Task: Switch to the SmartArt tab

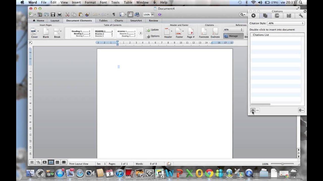Action: (x=136, y=21)
